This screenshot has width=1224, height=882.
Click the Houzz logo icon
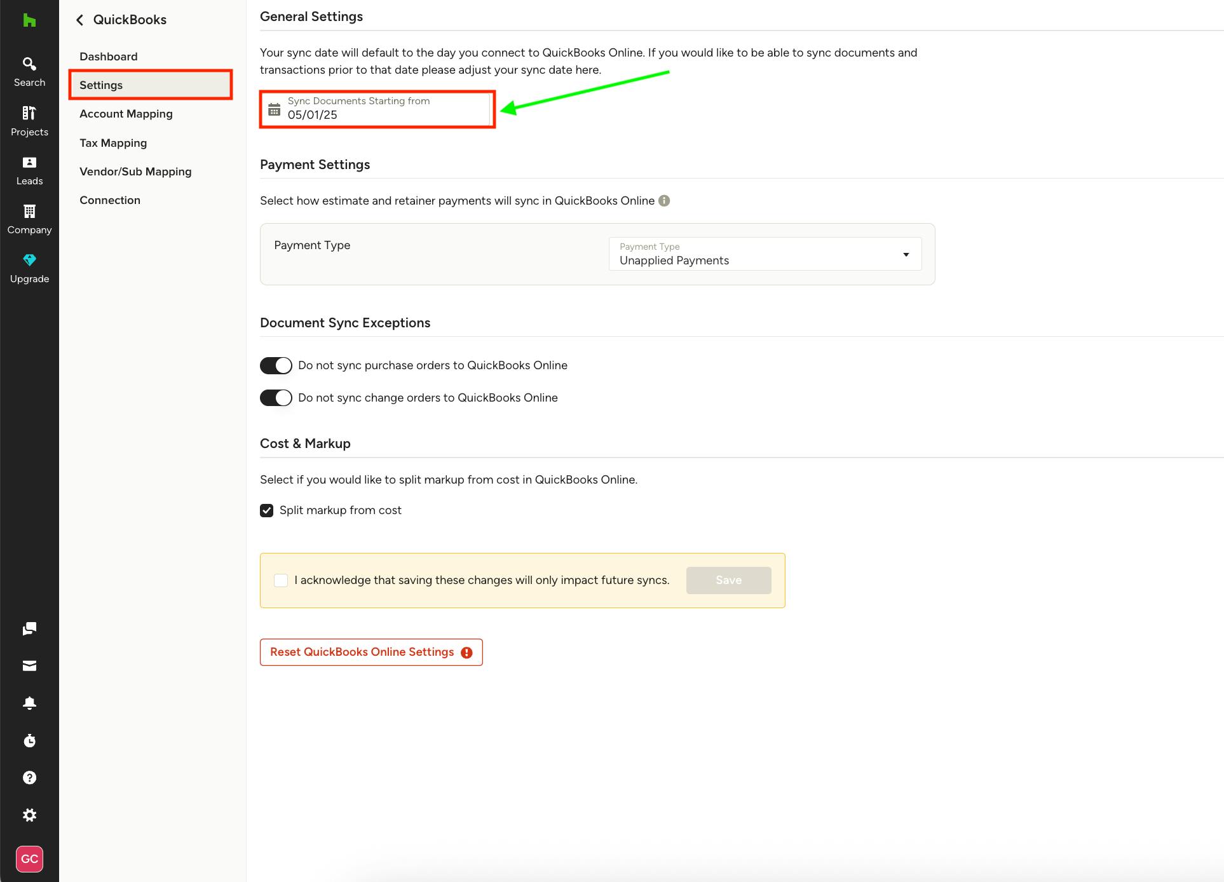point(29,20)
